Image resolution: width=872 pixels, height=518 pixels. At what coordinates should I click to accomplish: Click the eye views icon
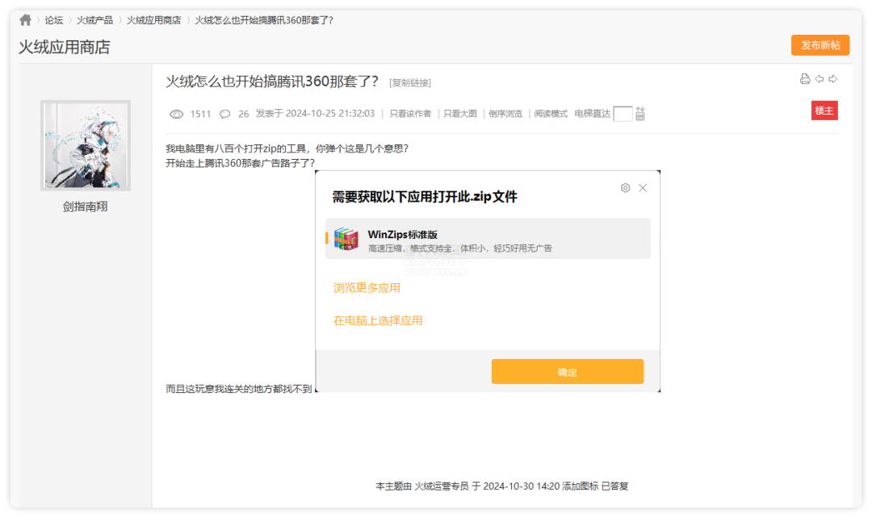(176, 114)
